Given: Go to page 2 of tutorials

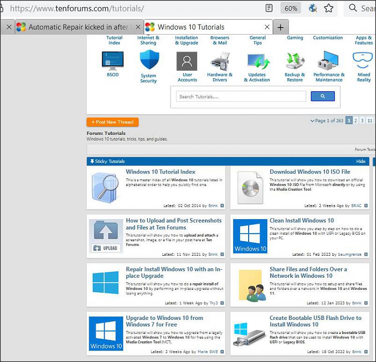Looking at the screenshot, I should (355, 121).
